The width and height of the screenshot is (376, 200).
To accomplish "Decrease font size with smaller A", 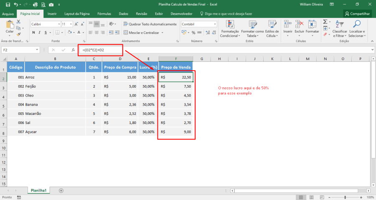I will pyautogui.click(x=82, y=24).
